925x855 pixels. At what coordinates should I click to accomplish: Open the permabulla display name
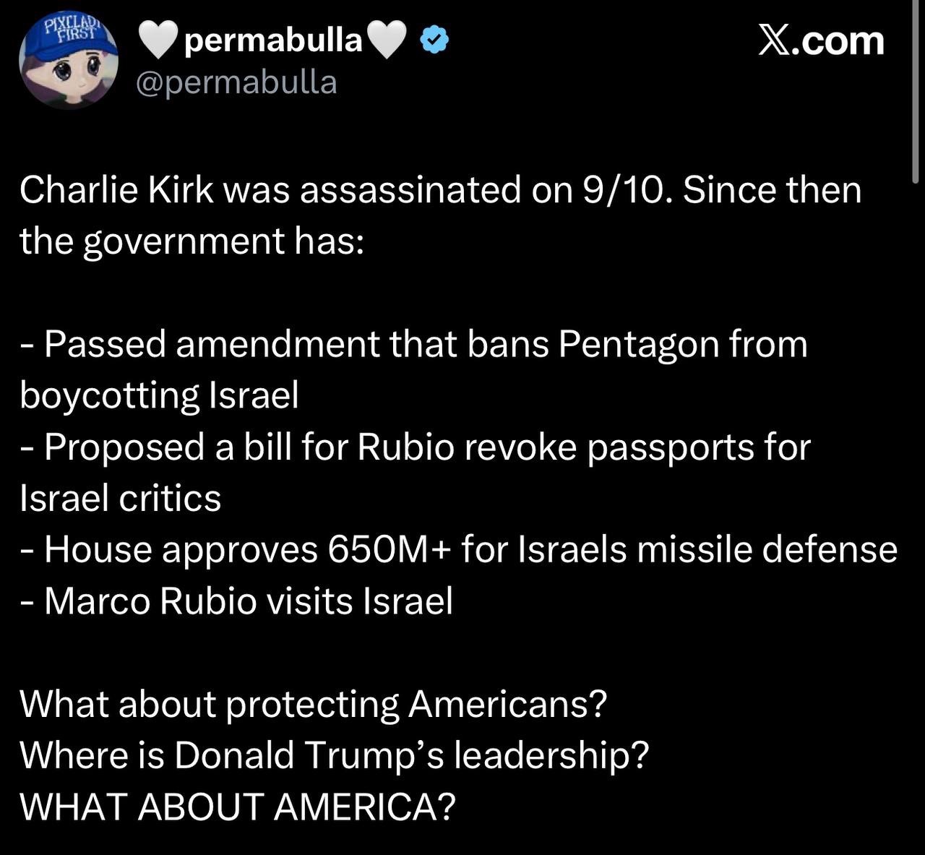click(273, 43)
